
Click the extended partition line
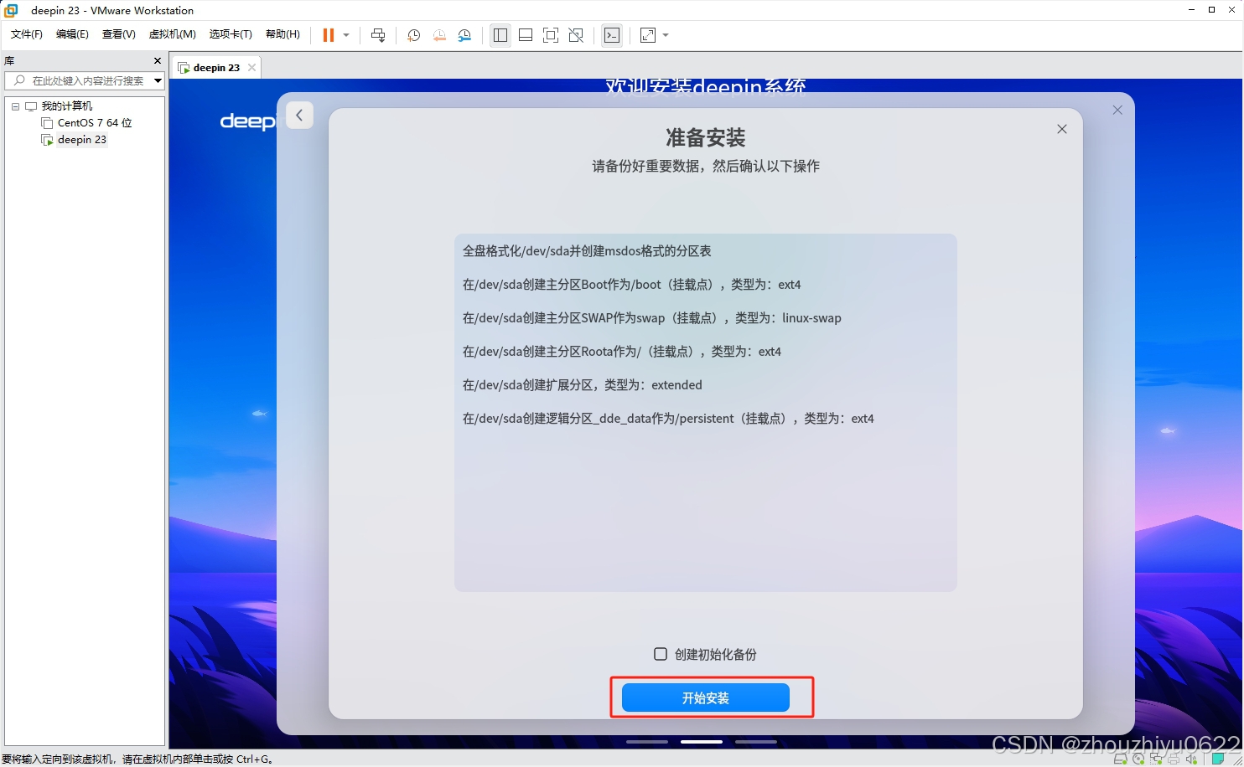(583, 385)
